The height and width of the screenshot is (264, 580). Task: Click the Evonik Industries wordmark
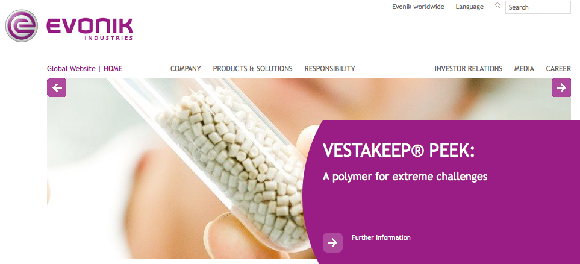pyautogui.click(x=90, y=28)
